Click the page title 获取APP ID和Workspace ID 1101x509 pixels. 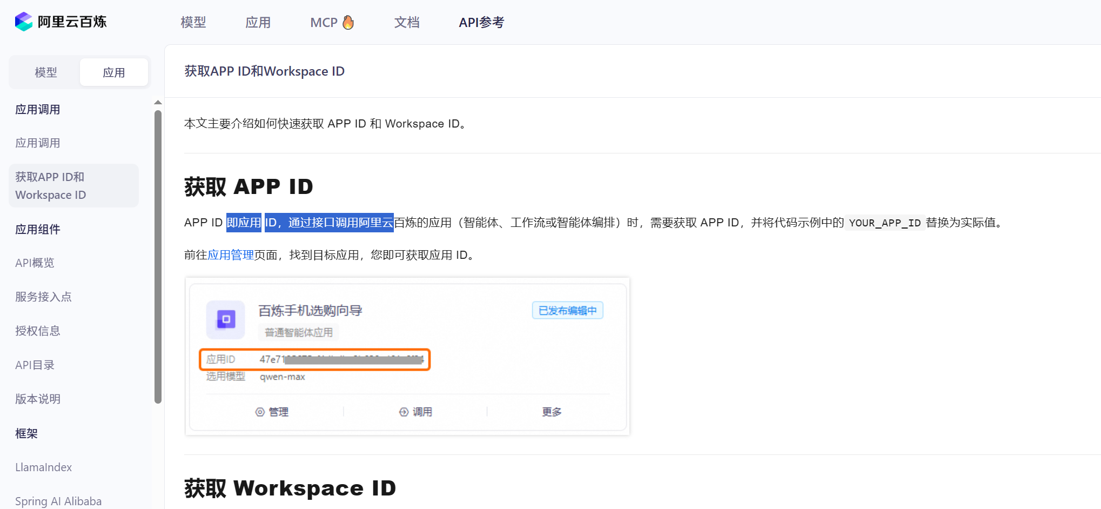click(x=265, y=71)
